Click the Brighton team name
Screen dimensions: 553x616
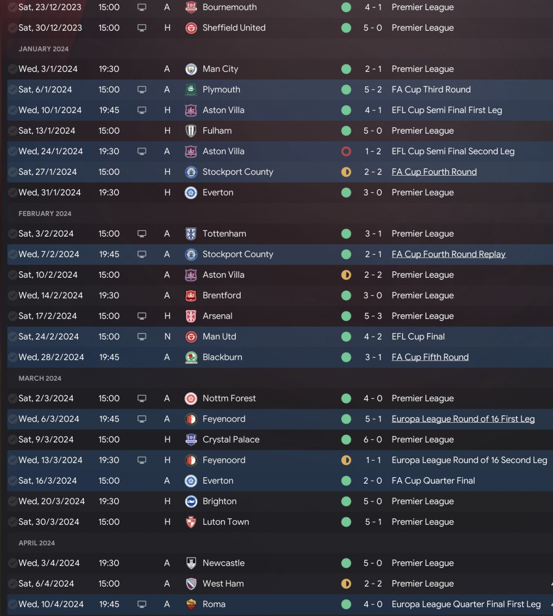[x=219, y=501]
